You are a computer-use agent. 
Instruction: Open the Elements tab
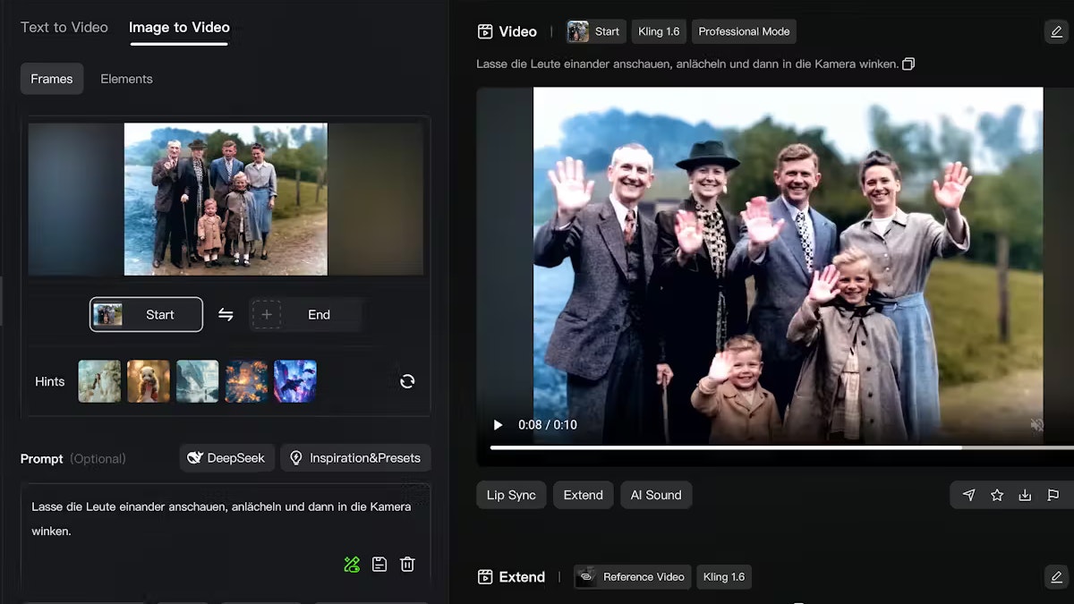pos(126,79)
